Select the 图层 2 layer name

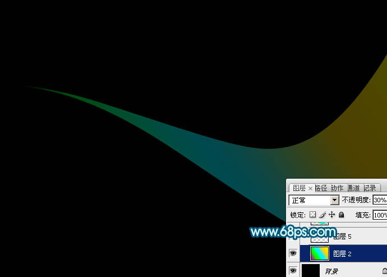[x=342, y=254]
